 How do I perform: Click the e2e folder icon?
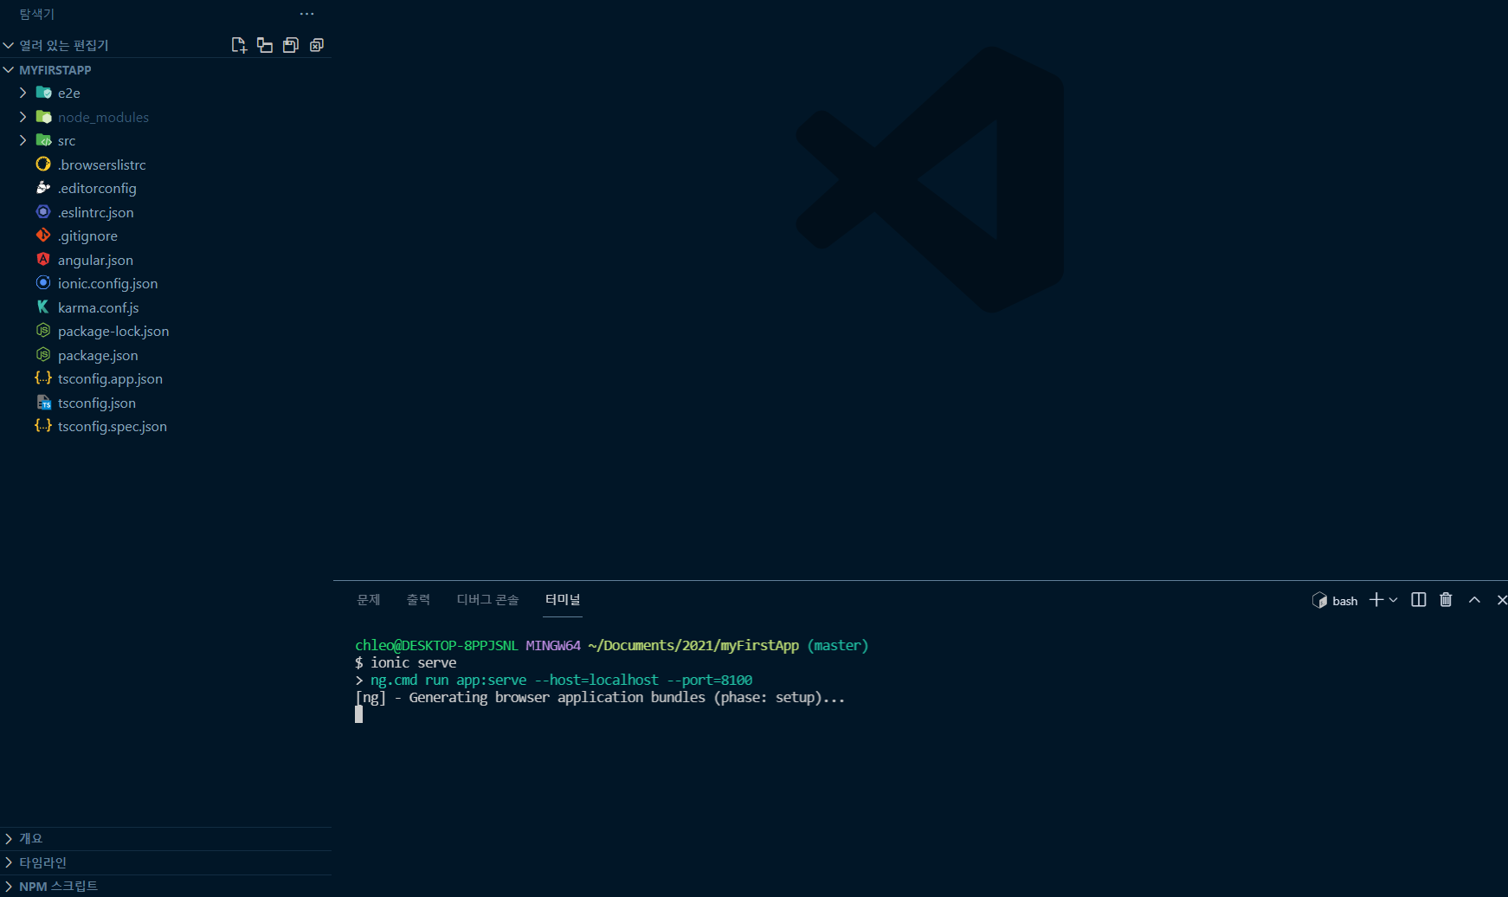click(43, 93)
